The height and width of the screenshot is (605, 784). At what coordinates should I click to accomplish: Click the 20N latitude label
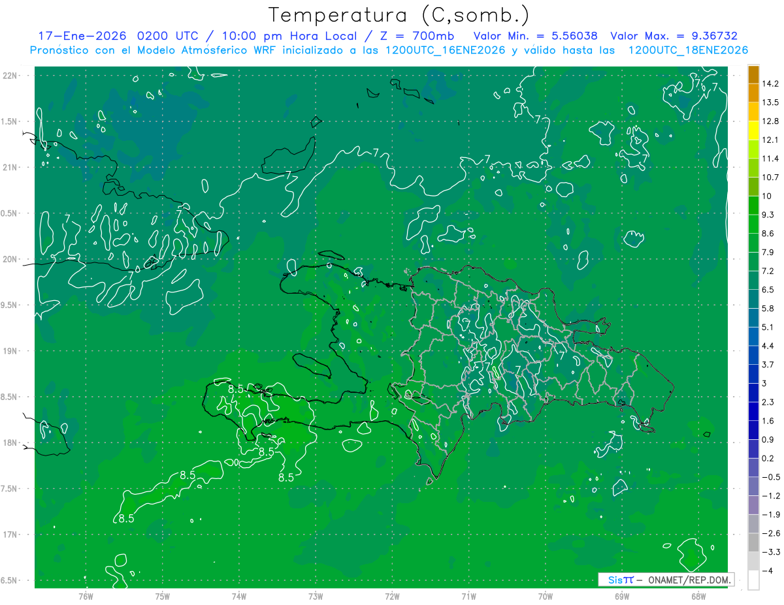pyautogui.click(x=10, y=259)
